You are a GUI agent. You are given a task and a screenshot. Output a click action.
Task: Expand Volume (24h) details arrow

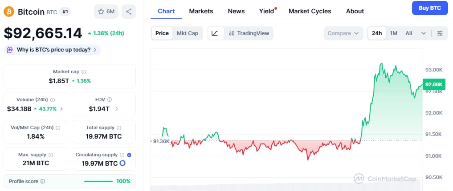61,108
